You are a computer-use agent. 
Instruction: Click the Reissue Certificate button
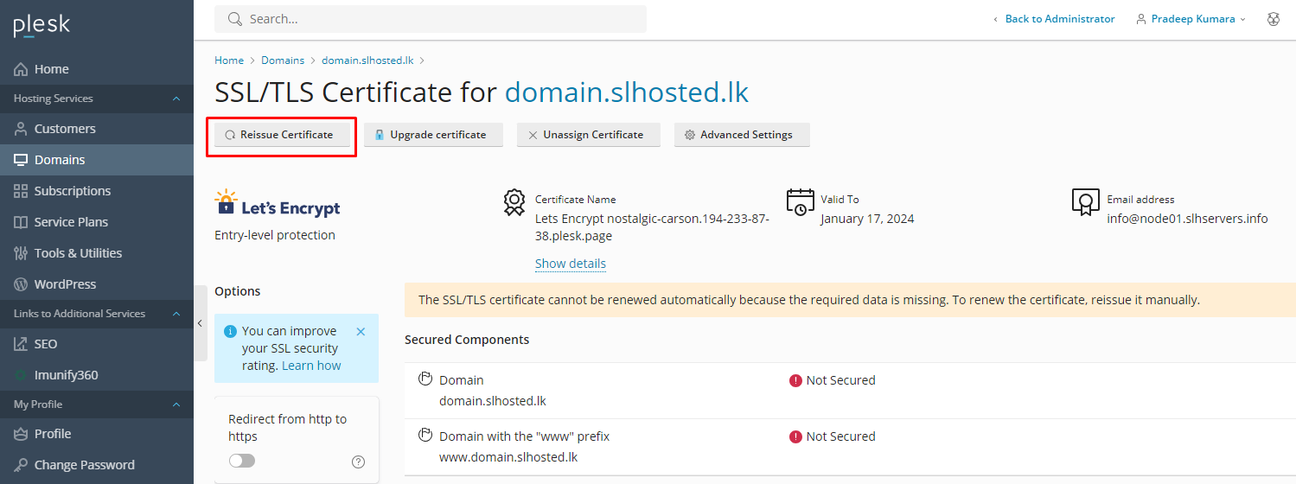tap(278, 135)
